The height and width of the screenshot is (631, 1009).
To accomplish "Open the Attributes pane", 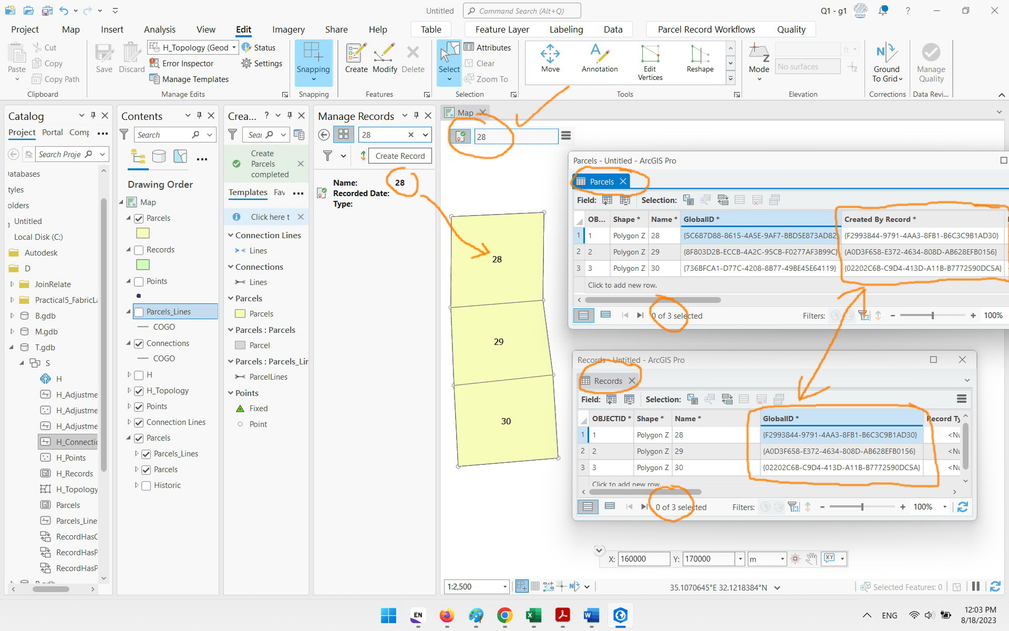I will click(489, 47).
